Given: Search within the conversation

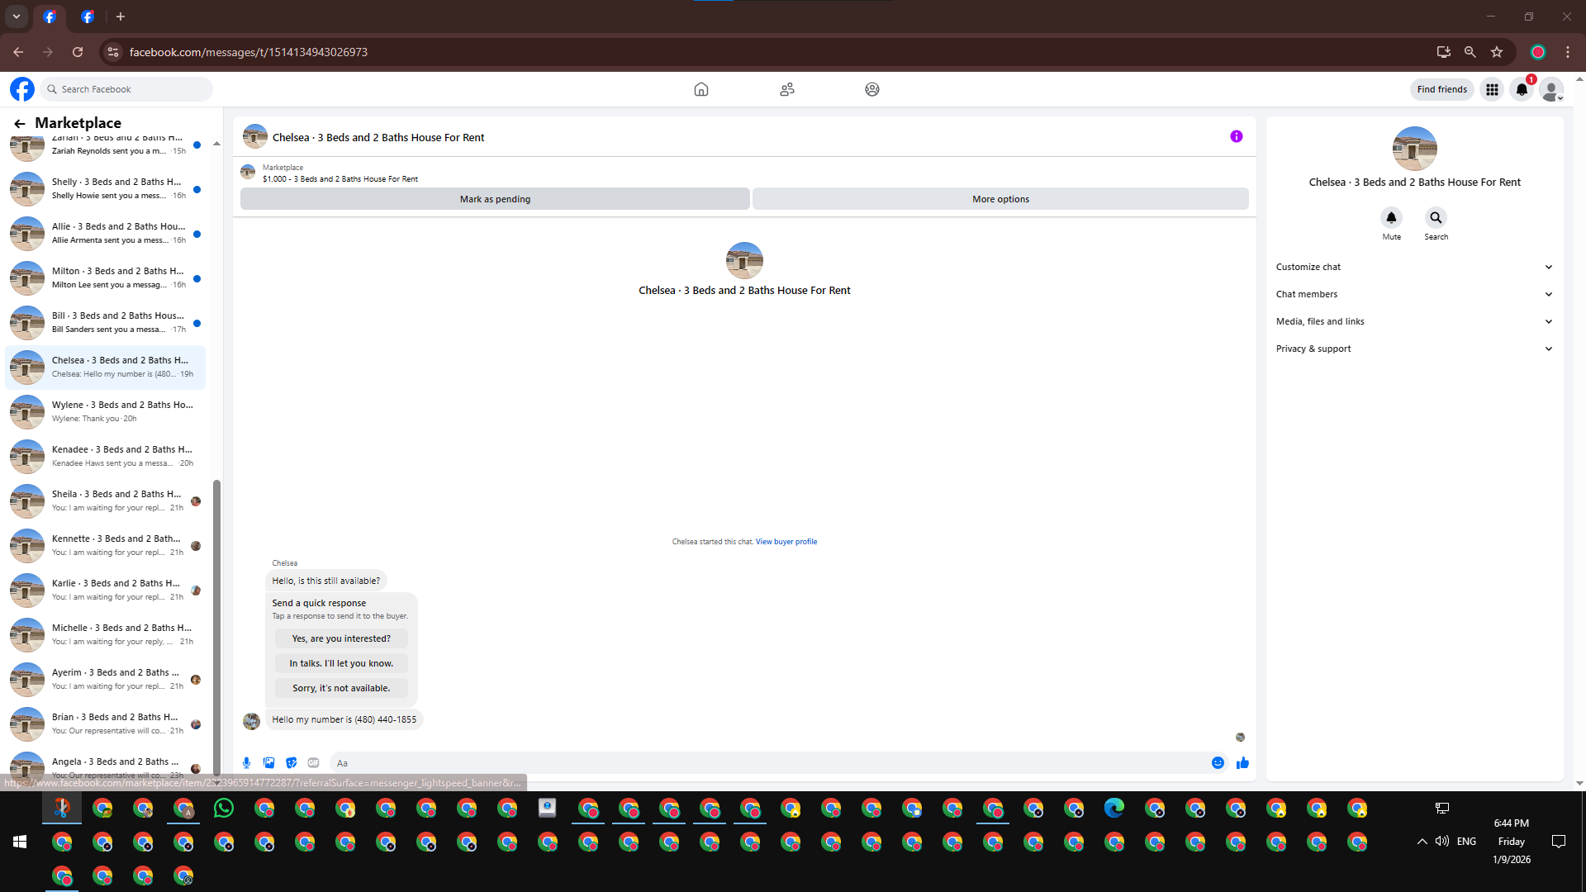Looking at the screenshot, I should 1436,218.
